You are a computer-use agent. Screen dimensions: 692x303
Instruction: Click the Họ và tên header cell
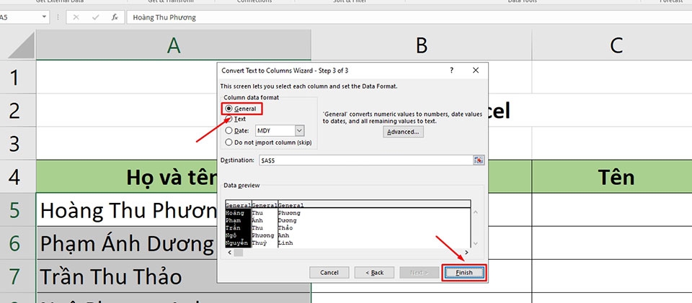pyautogui.click(x=127, y=176)
